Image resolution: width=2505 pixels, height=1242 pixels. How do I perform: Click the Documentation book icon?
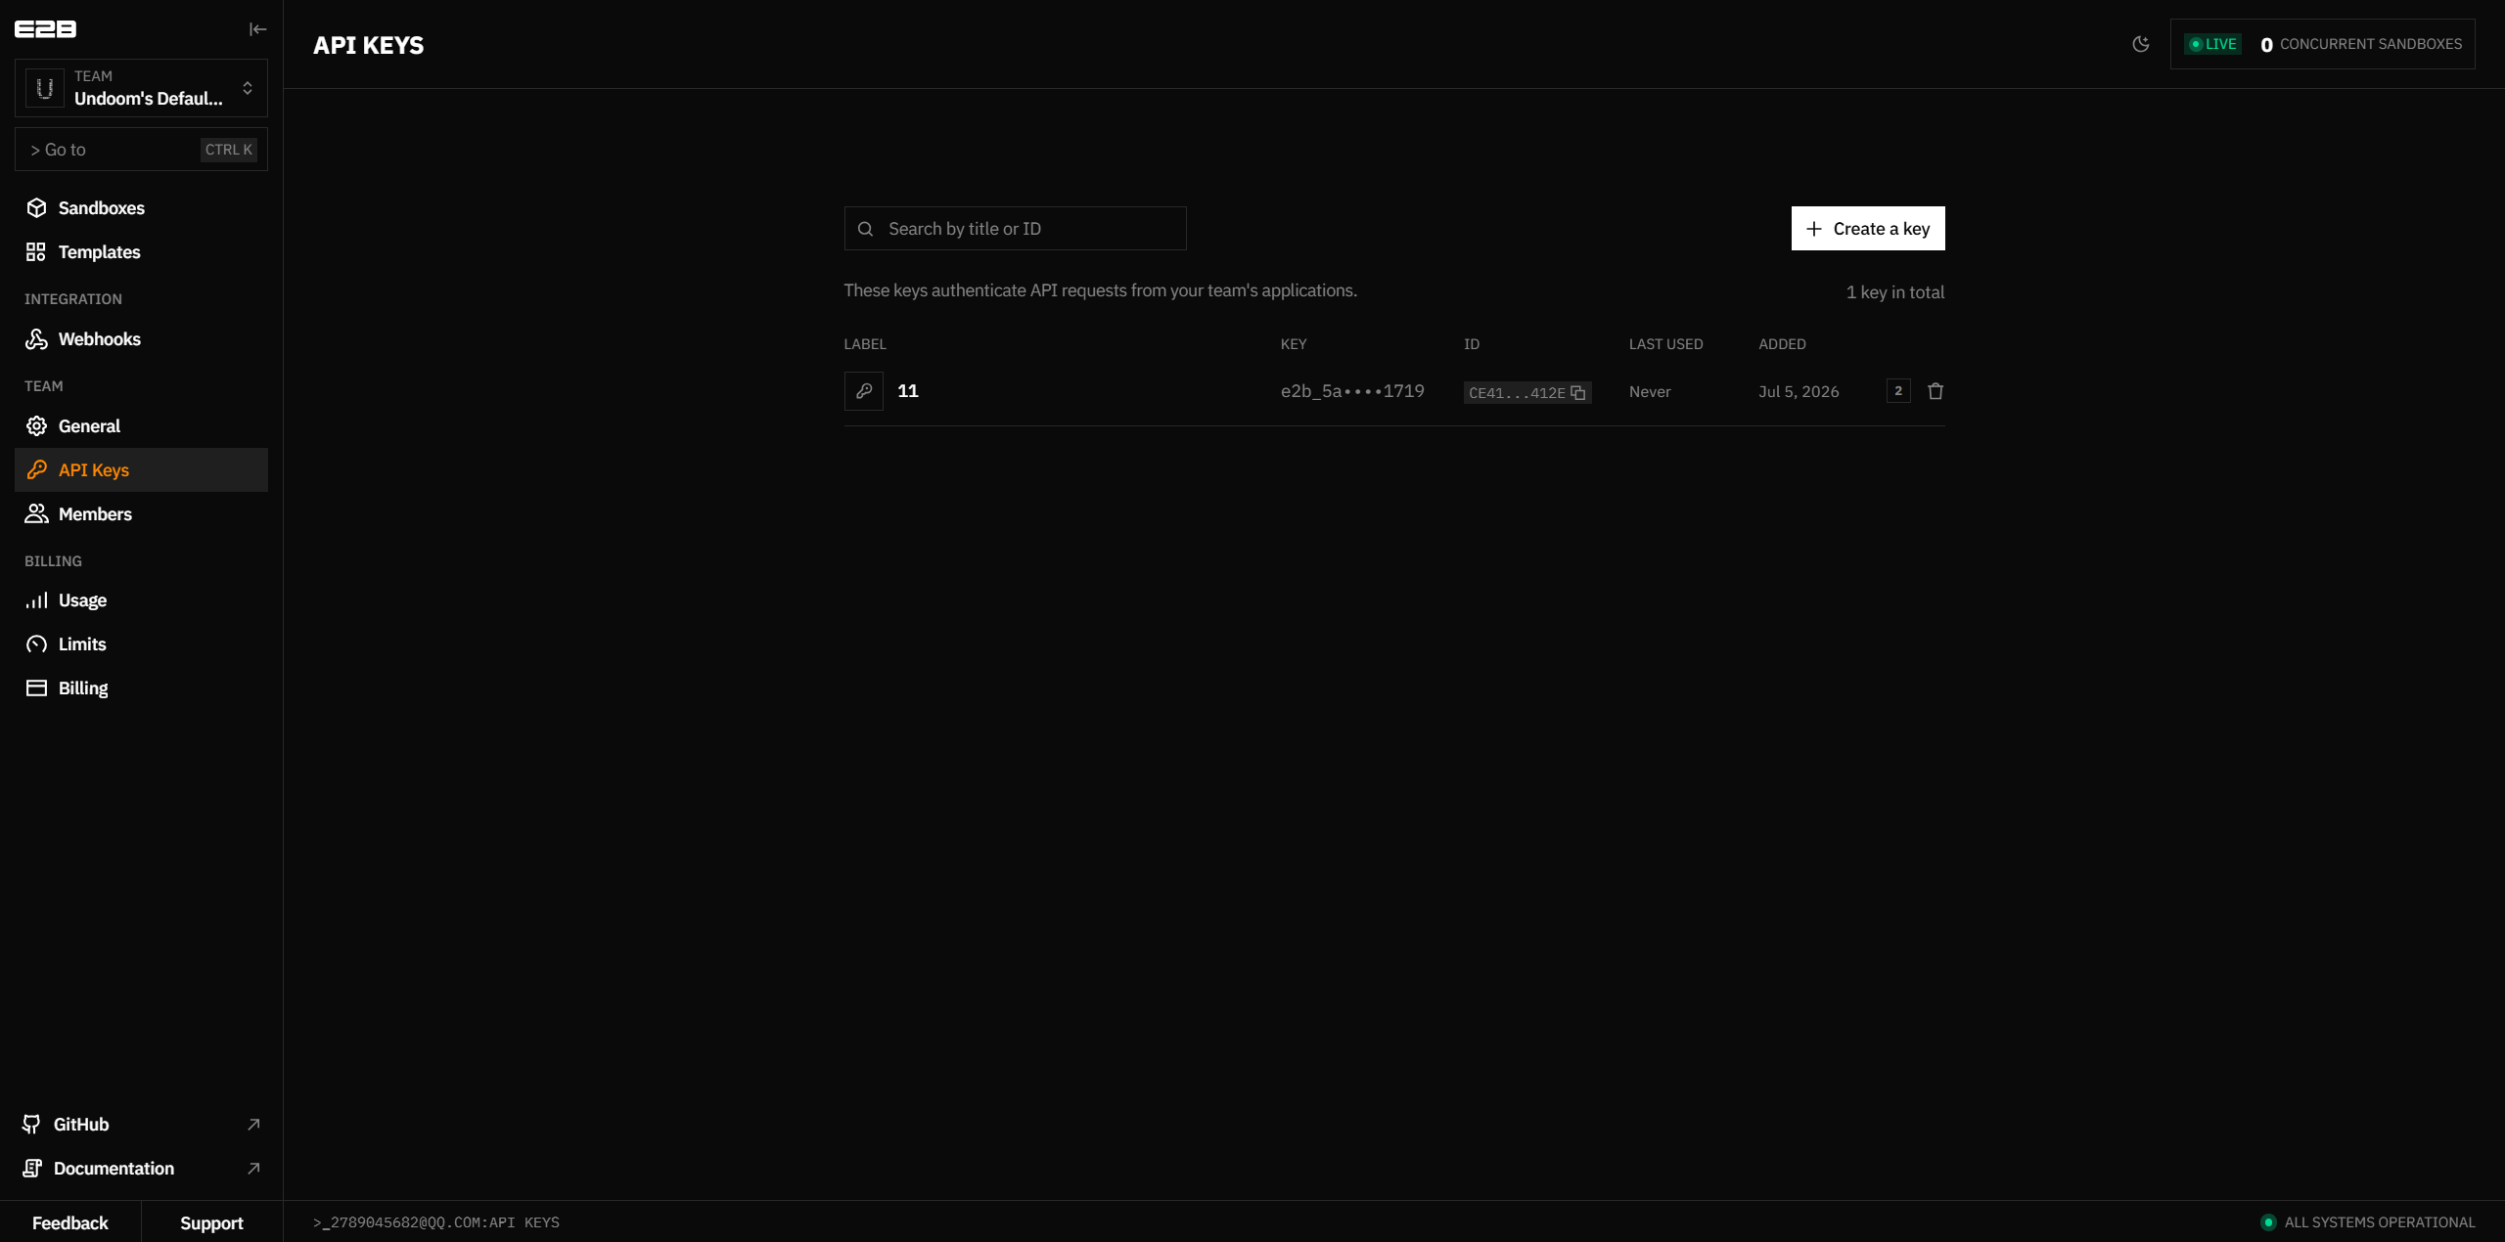(x=32, y=1169)
